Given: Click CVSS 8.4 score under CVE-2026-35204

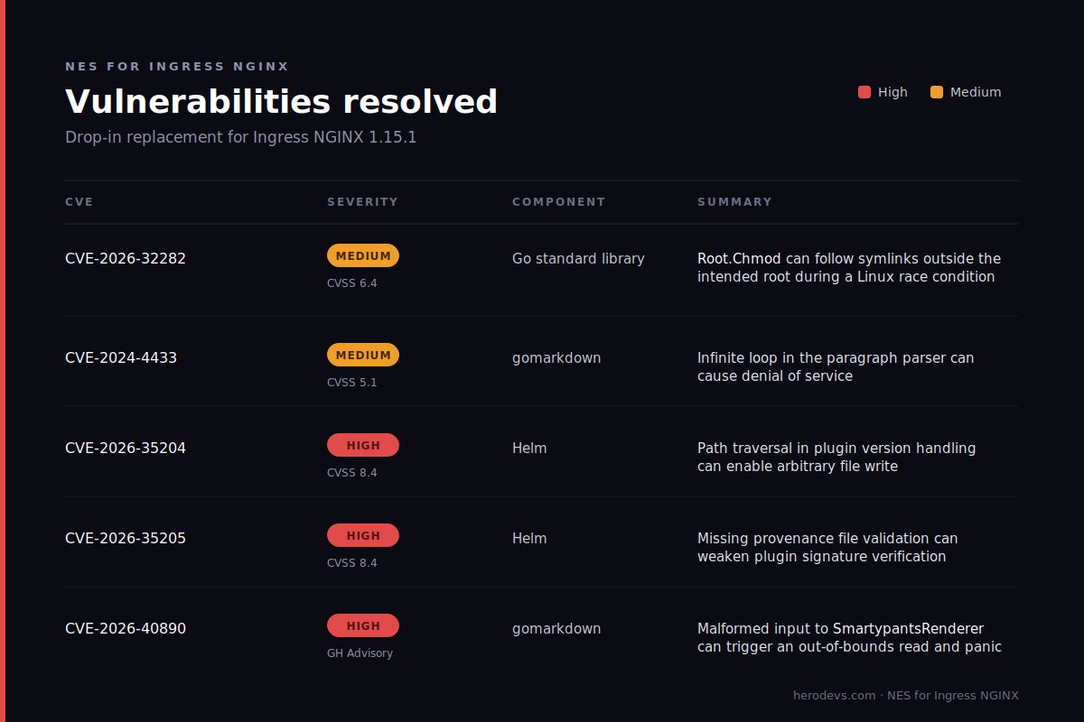Looking at the screenshot, I should (x=352, y=473).
